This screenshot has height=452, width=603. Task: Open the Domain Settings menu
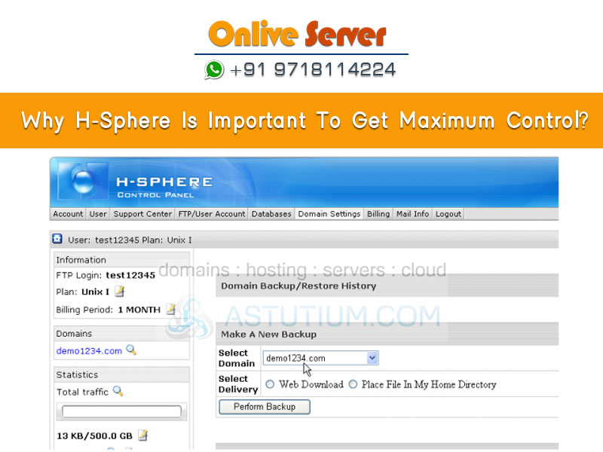(x=329, y=214)
